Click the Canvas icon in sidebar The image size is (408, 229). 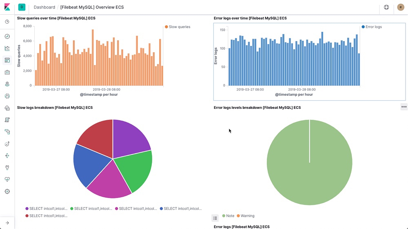pyautogui.click(x=7, y=72)
